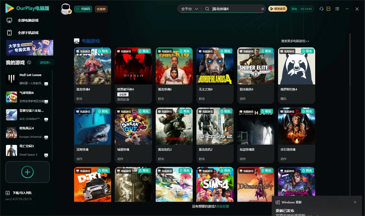The width and height of the screenshot is (365, 216).
Task: Expand the 全平台 platform dropdown
Action: [189, 9]
